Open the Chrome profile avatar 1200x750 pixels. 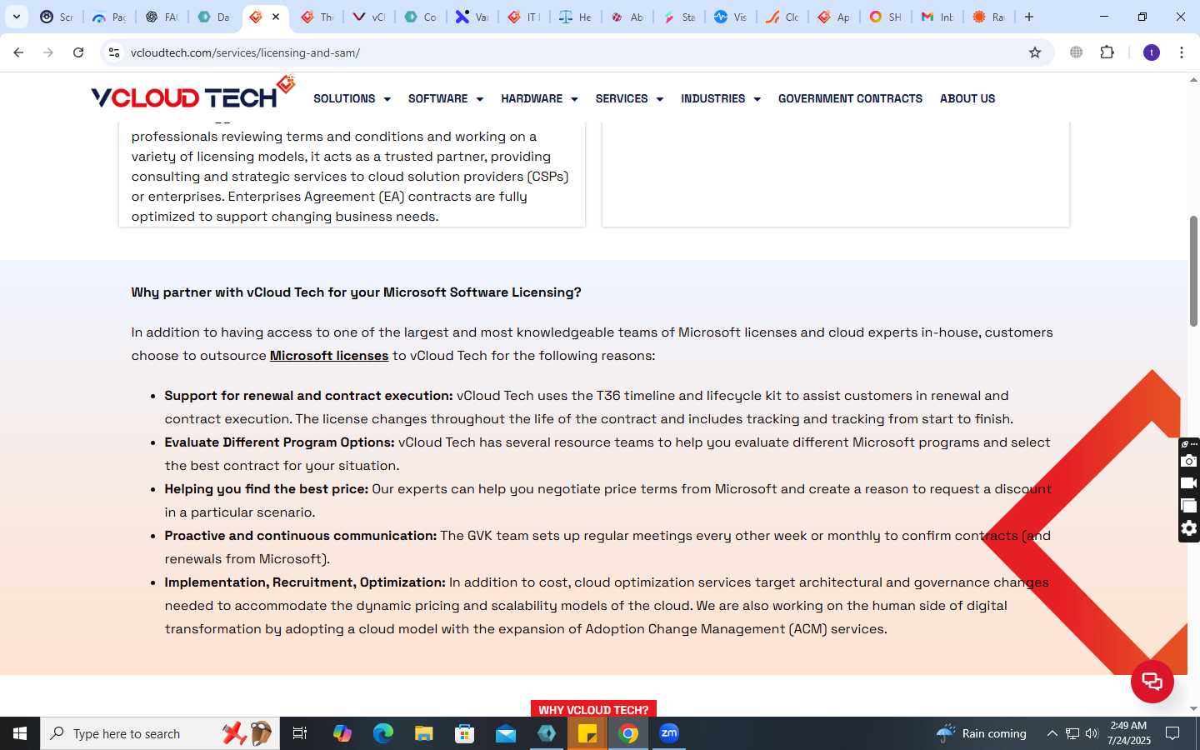(x=1152, y=52)
